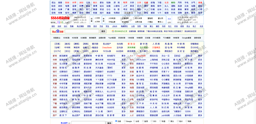Open the 火车时刻 lookup link
The width and height of the screenshot is (256, 124).
[x=112, y=18]
